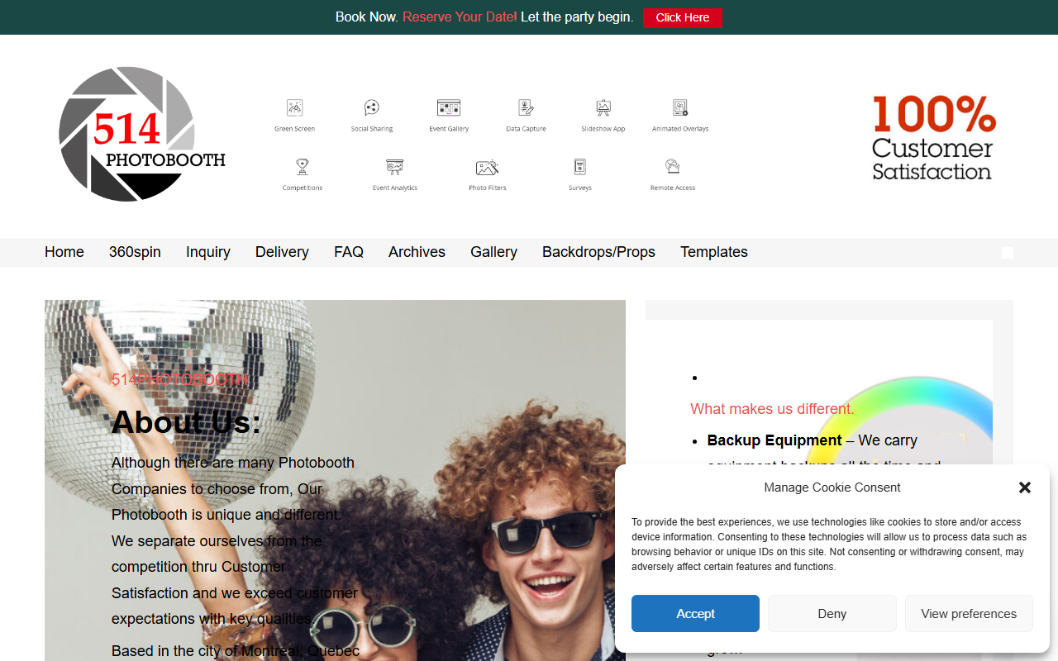1058x661 pixels.
Task: Open the Home menu item
Action: coord(64,252)
